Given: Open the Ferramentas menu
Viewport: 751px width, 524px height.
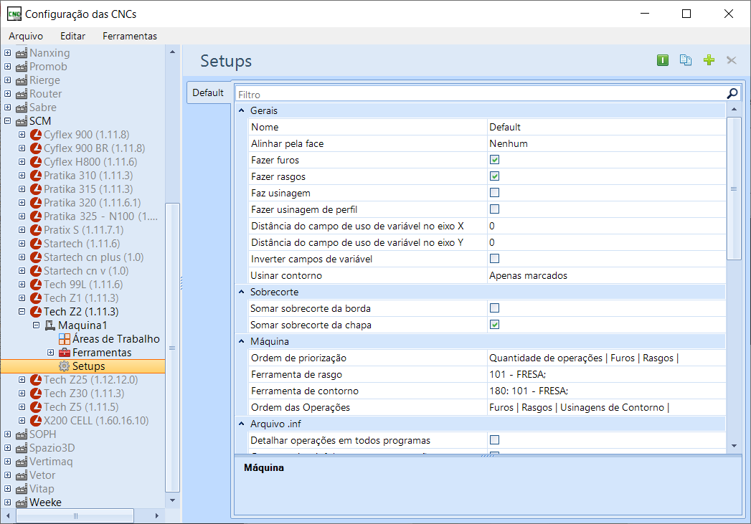Looking at the screenshot, I should pyautogui.click(x=130, y=36).
